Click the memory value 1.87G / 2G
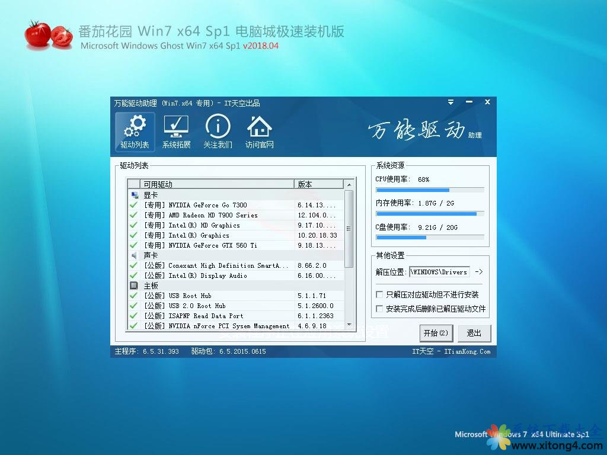 click(x=436, y=203)
